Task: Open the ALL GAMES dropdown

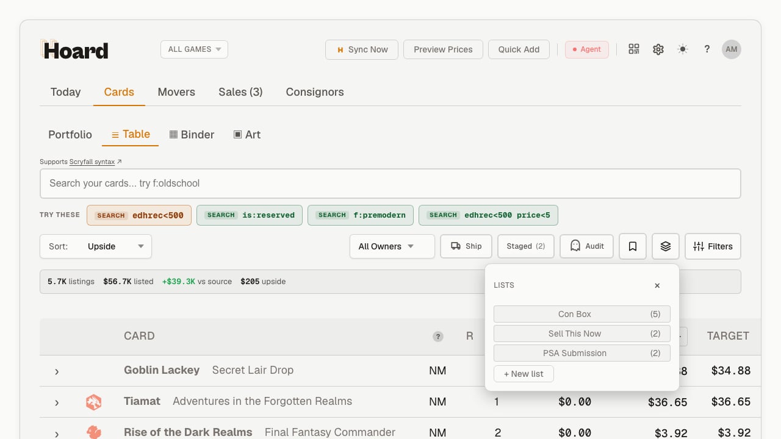Action: [194, 49]
